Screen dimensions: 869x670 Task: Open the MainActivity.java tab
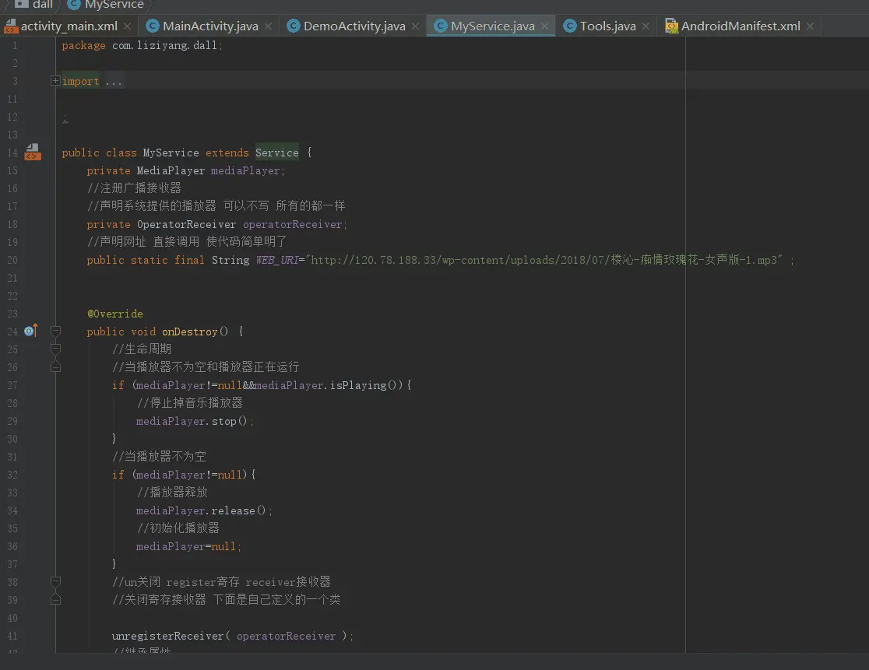210,26
